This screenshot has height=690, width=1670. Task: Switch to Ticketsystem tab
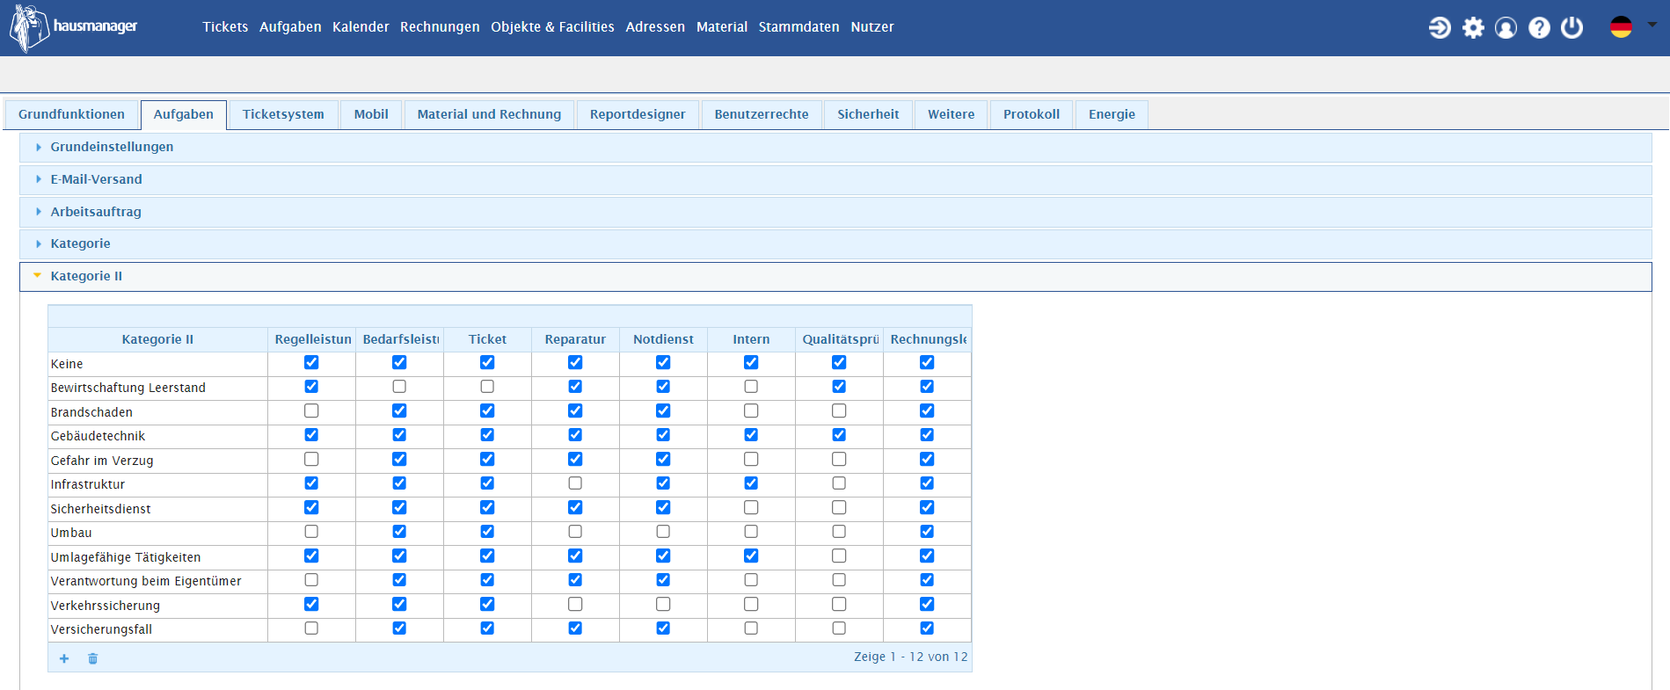pos(283,114)
